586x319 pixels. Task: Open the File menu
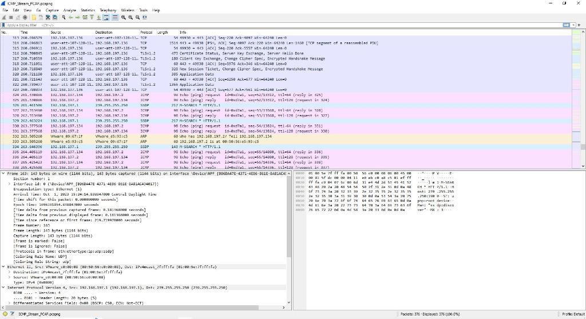click(x=5, y=10)
